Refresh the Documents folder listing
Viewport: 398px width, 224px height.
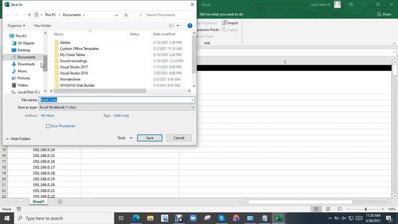click(126, 15)
